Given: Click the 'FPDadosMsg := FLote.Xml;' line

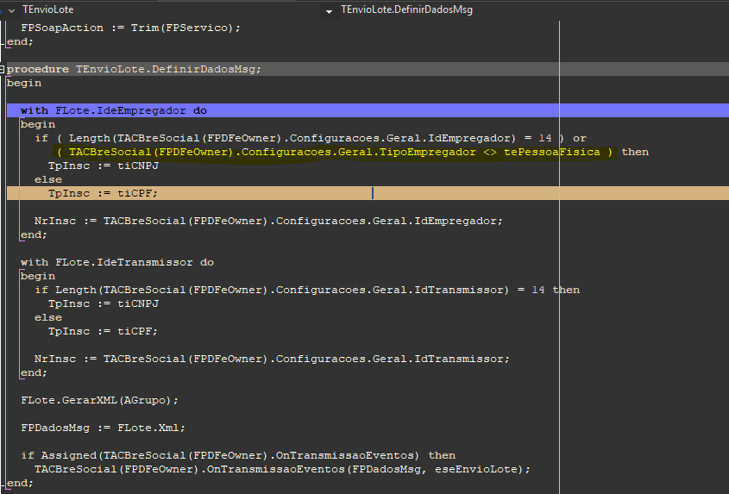Looking at the screenshot, I should [103, 428].
